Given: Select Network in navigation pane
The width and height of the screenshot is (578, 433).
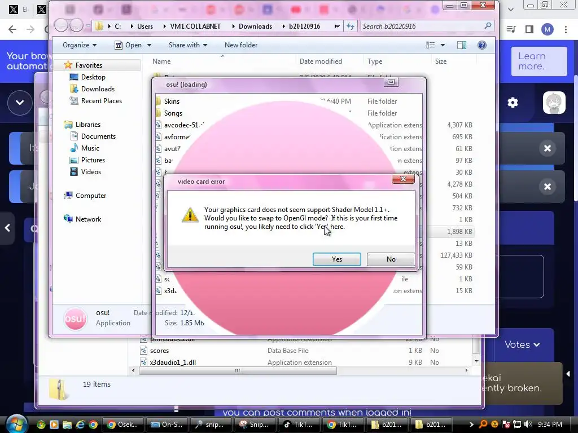Looking at the screenshot, I should pyautogui.click(x=88, y=219).
